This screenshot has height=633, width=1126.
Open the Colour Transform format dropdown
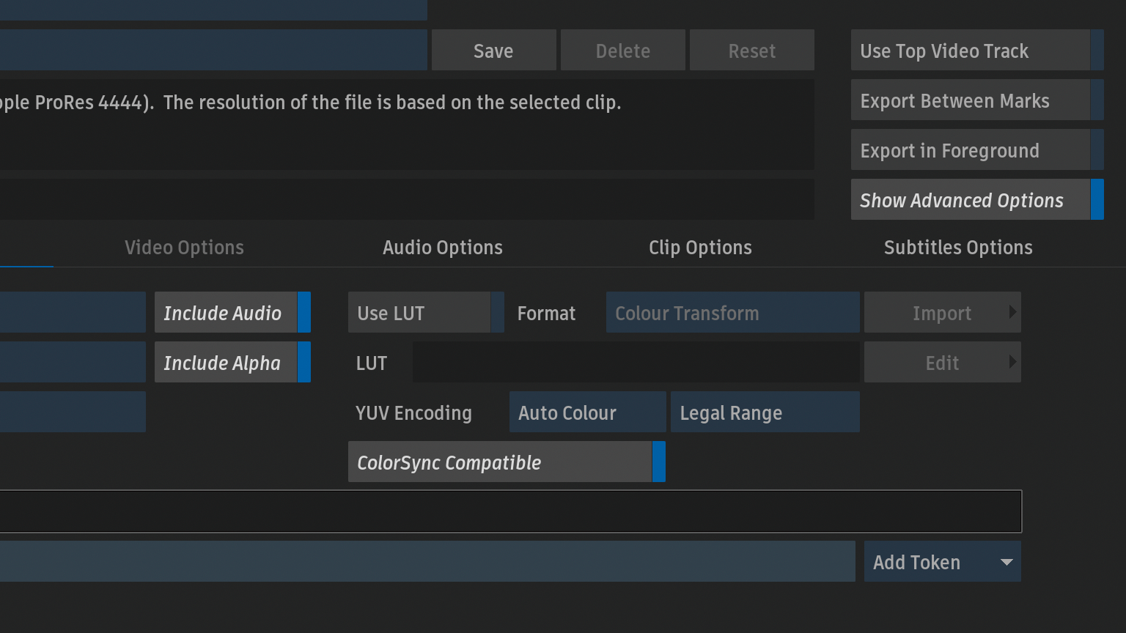click(732, 313)
